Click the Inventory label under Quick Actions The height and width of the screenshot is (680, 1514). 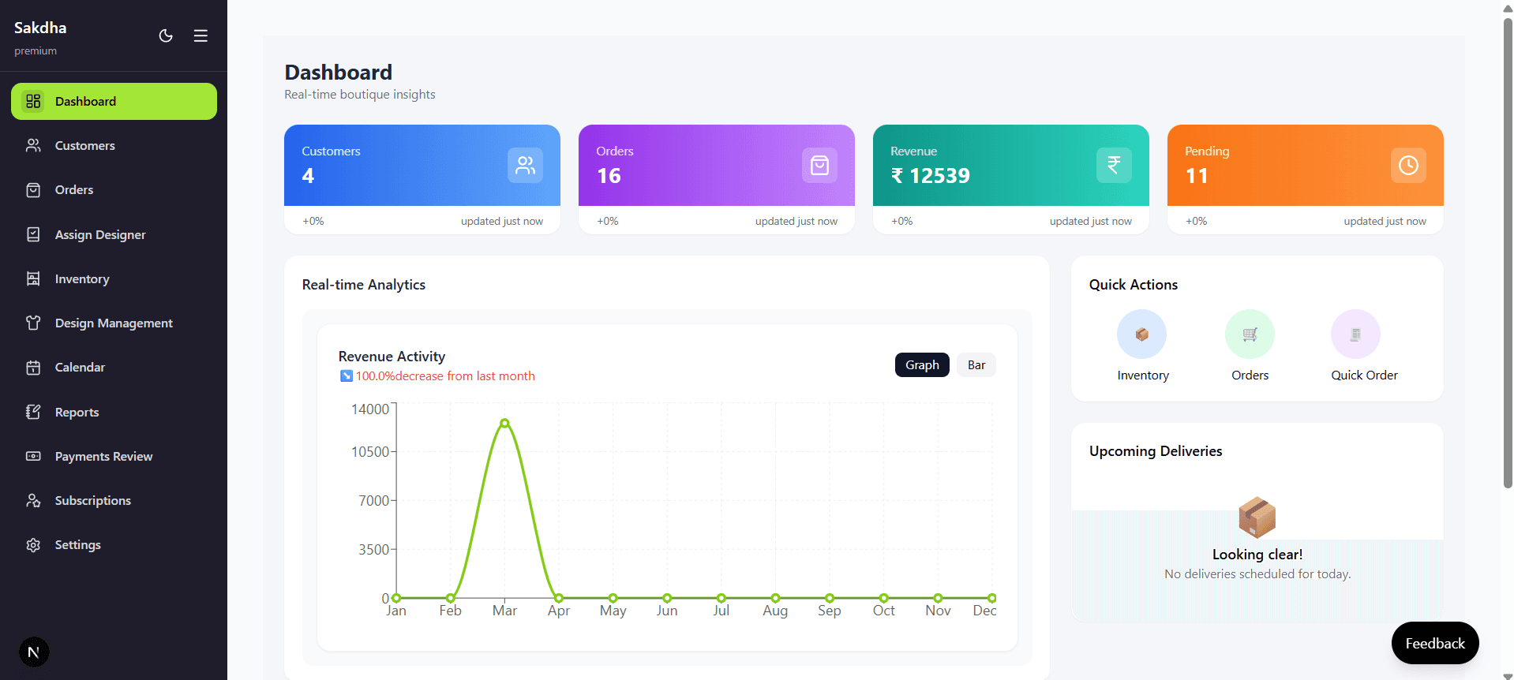tap(1143, 375)
